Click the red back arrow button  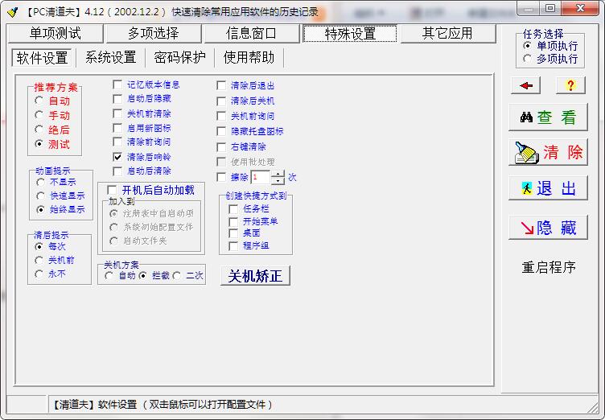click(525, 85)
